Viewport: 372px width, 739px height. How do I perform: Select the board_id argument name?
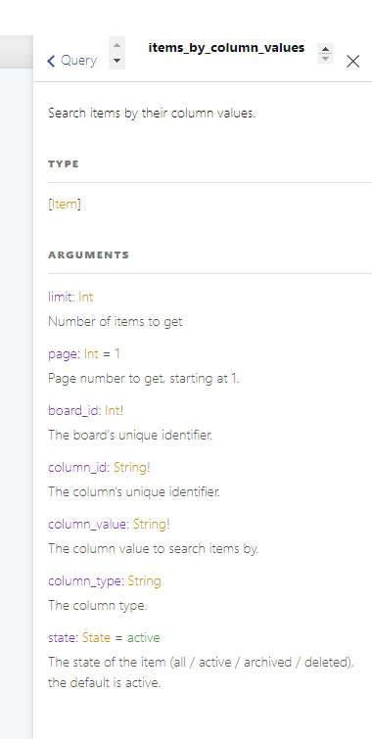[x=73, y=410]
